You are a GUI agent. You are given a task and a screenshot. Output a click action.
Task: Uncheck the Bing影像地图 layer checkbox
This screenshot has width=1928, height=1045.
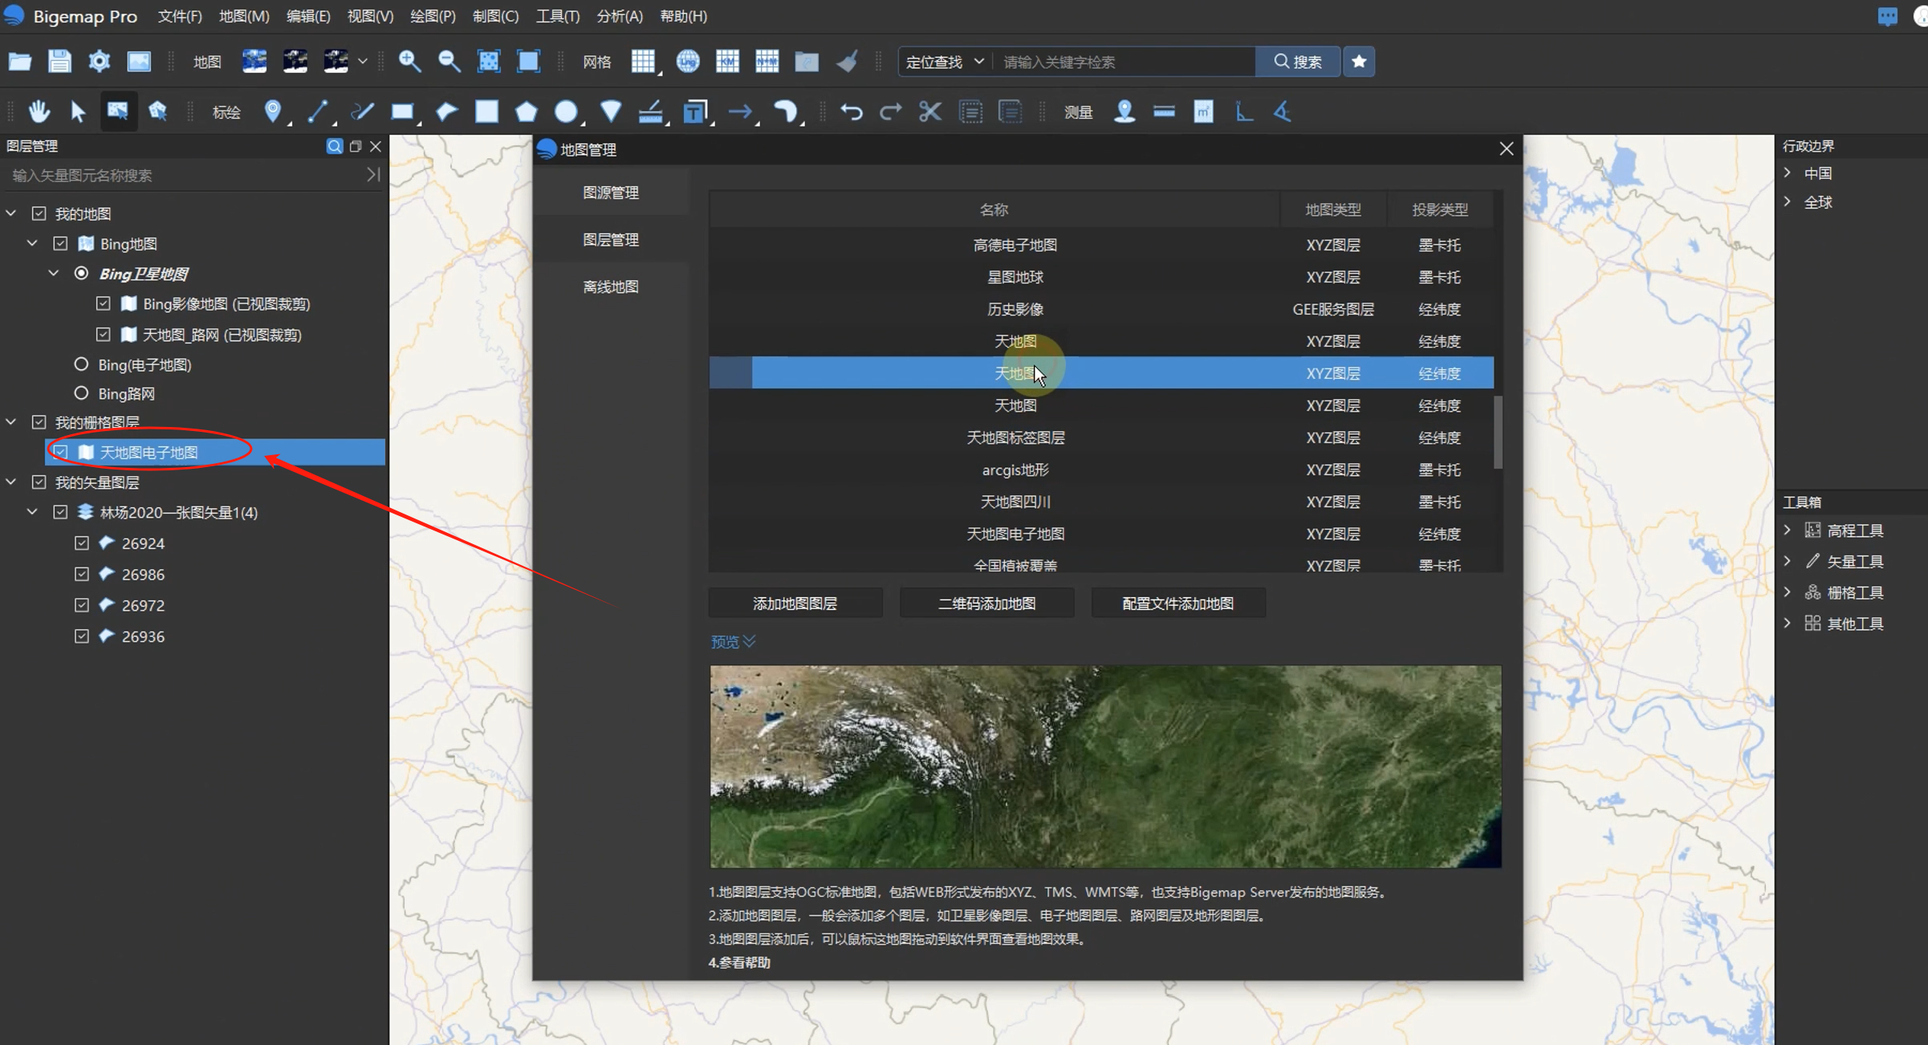pos(104,303)
